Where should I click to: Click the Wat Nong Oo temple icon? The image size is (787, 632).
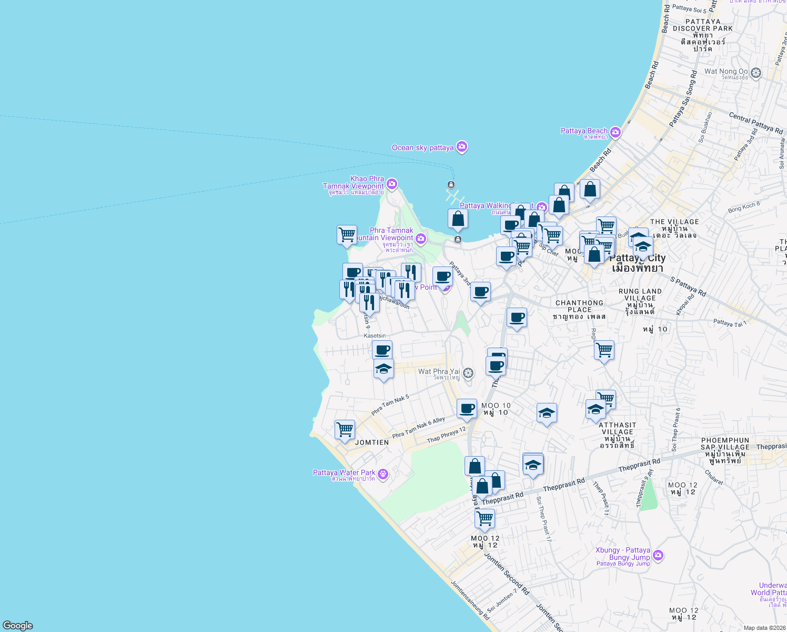click(756, 73)
